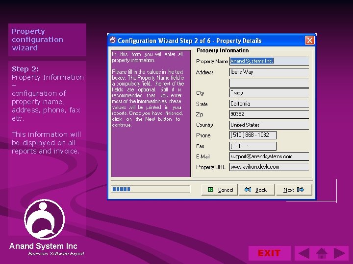The image size is (353, 264).
Task: Click the Anand System Inc logo
Action: [x=44, y=220]
